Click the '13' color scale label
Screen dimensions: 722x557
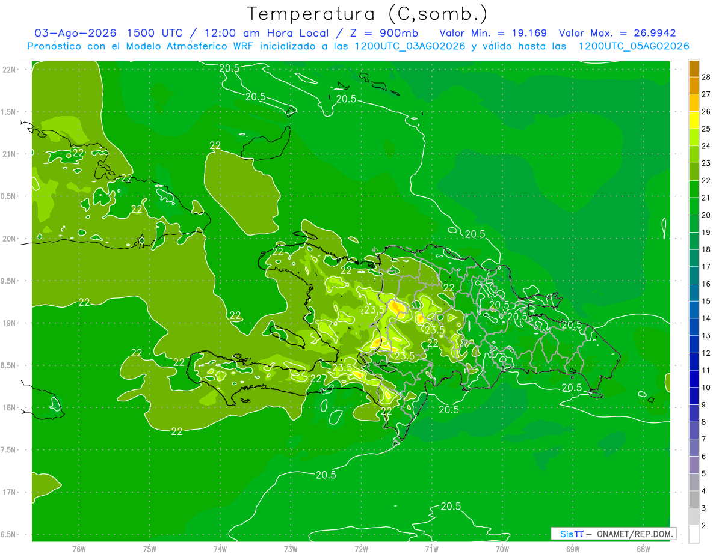[x=706, y=335]
